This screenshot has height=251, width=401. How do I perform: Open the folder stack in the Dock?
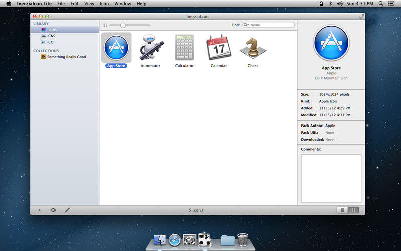228,240
